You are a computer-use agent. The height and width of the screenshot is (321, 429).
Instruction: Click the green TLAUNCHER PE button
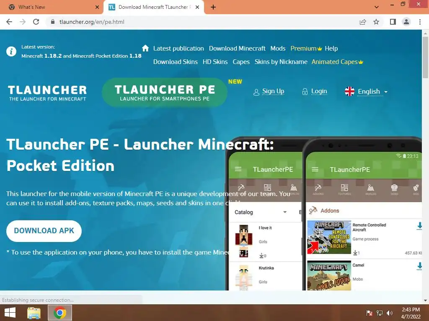pyautogui.click(x=164, y=92)
